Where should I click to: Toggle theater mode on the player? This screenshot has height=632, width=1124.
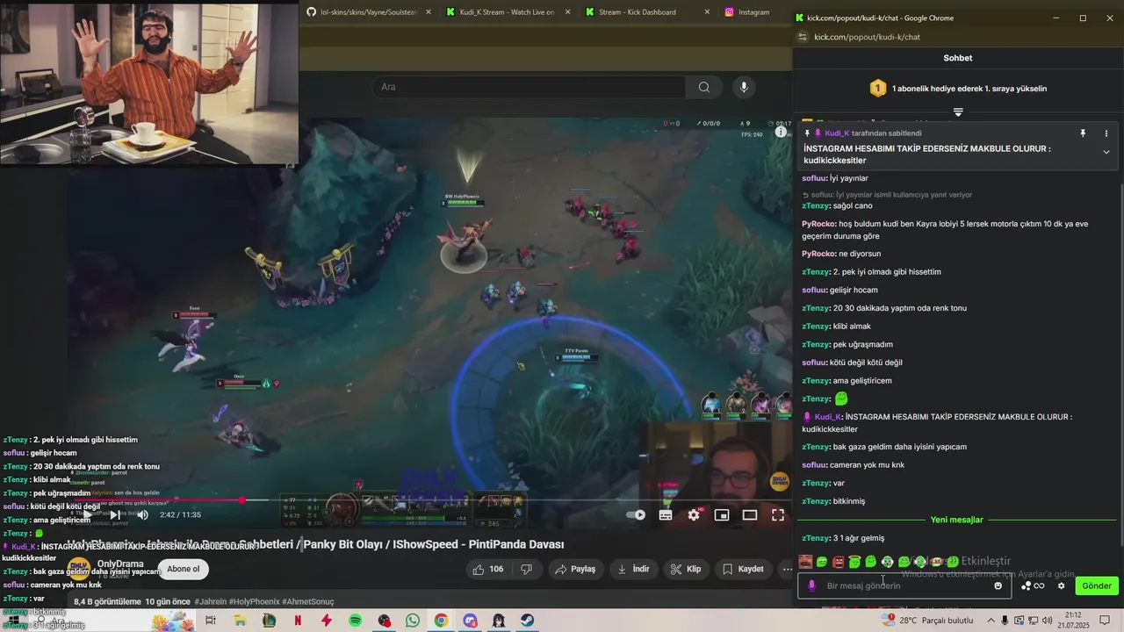click(x=750, y=515)
